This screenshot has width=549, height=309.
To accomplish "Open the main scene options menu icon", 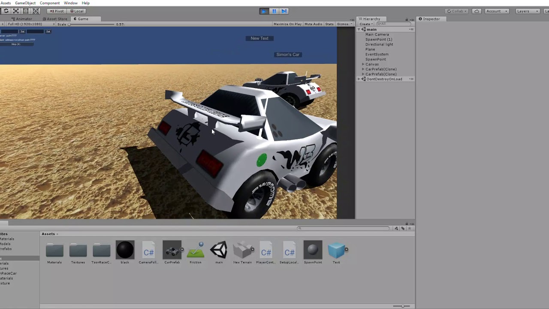I will coord(412,29).
